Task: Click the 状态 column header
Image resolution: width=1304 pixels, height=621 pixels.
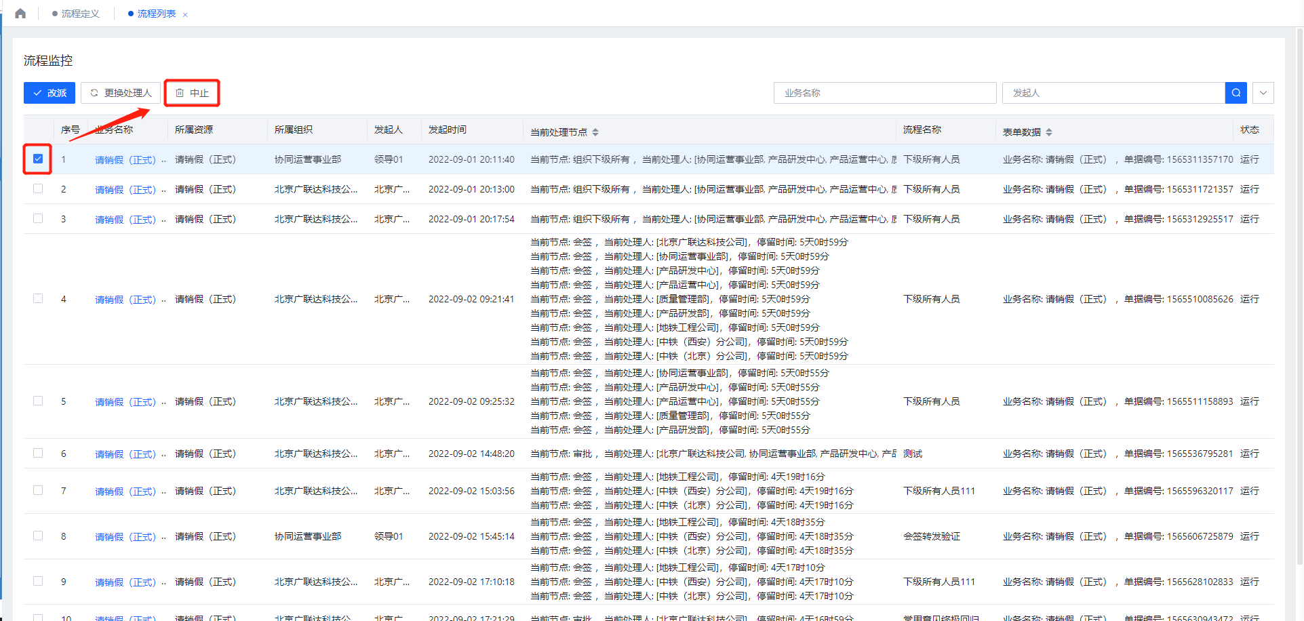Action: pos(1250,129)
